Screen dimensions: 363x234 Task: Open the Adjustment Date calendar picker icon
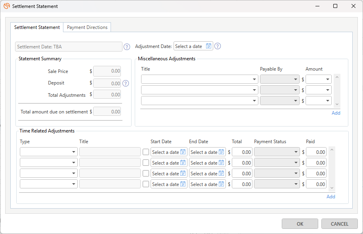click(x=208, y=46)
